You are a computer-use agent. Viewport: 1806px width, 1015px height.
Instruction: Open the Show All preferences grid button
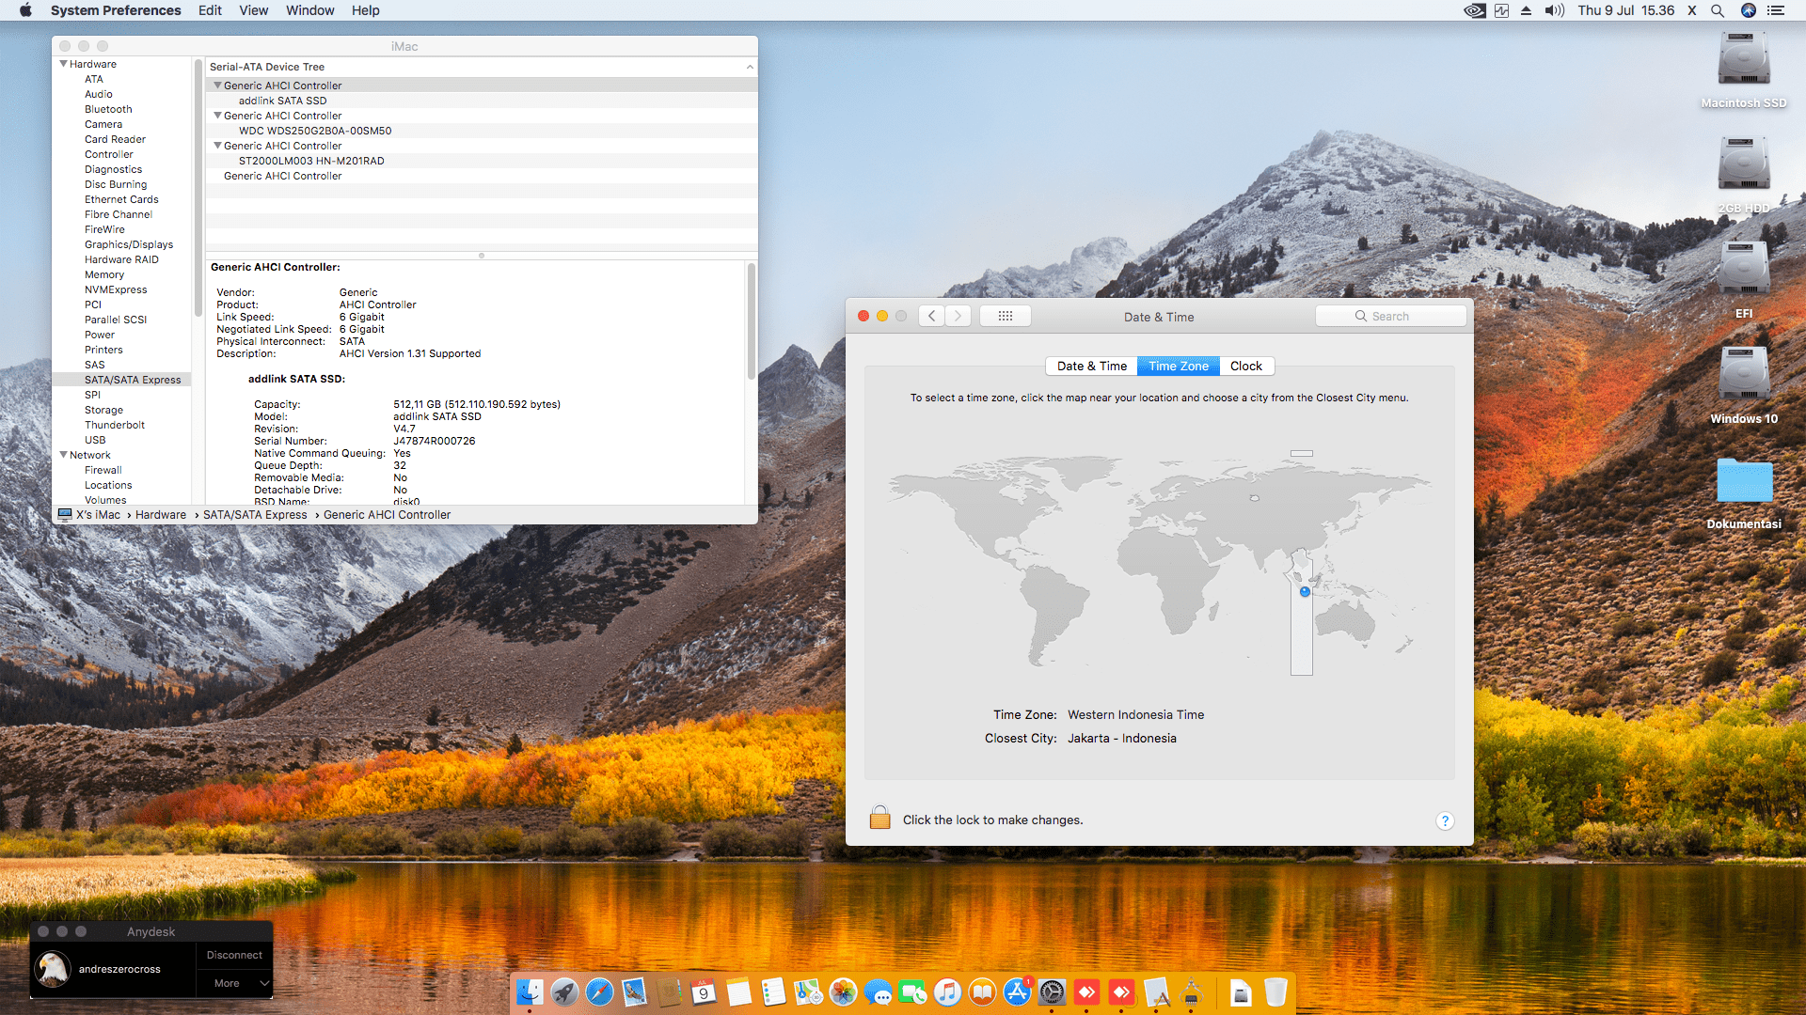(1005, 317)
